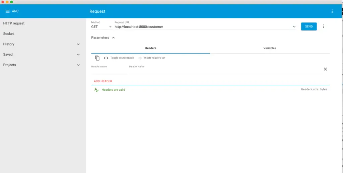The width and height of the screenshot is (343, 173).
Task: Expand the Saved section chevron
Action: (x=78, y=55)
